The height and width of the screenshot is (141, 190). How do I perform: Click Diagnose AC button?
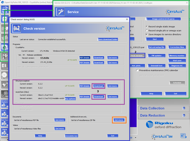[177, 65]
